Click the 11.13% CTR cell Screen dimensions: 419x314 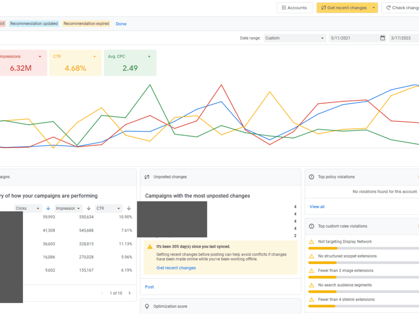(126, 244)
